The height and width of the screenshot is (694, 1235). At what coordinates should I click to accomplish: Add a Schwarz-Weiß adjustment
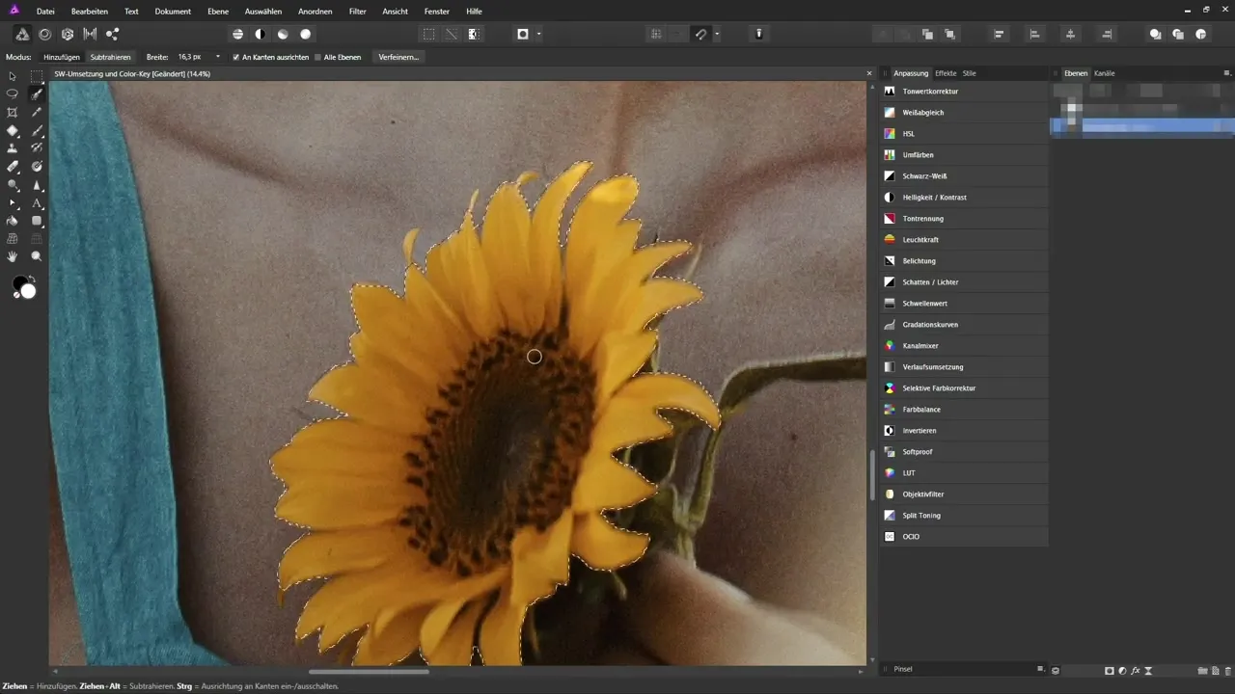pos(964,175)
